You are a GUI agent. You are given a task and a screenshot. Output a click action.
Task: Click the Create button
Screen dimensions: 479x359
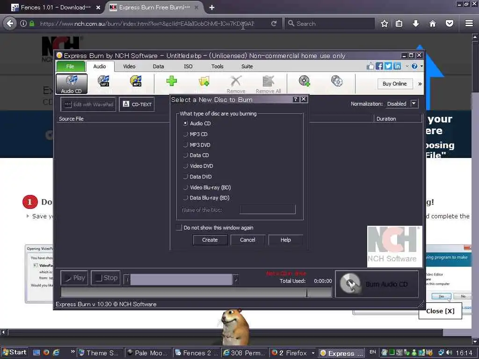210,240
